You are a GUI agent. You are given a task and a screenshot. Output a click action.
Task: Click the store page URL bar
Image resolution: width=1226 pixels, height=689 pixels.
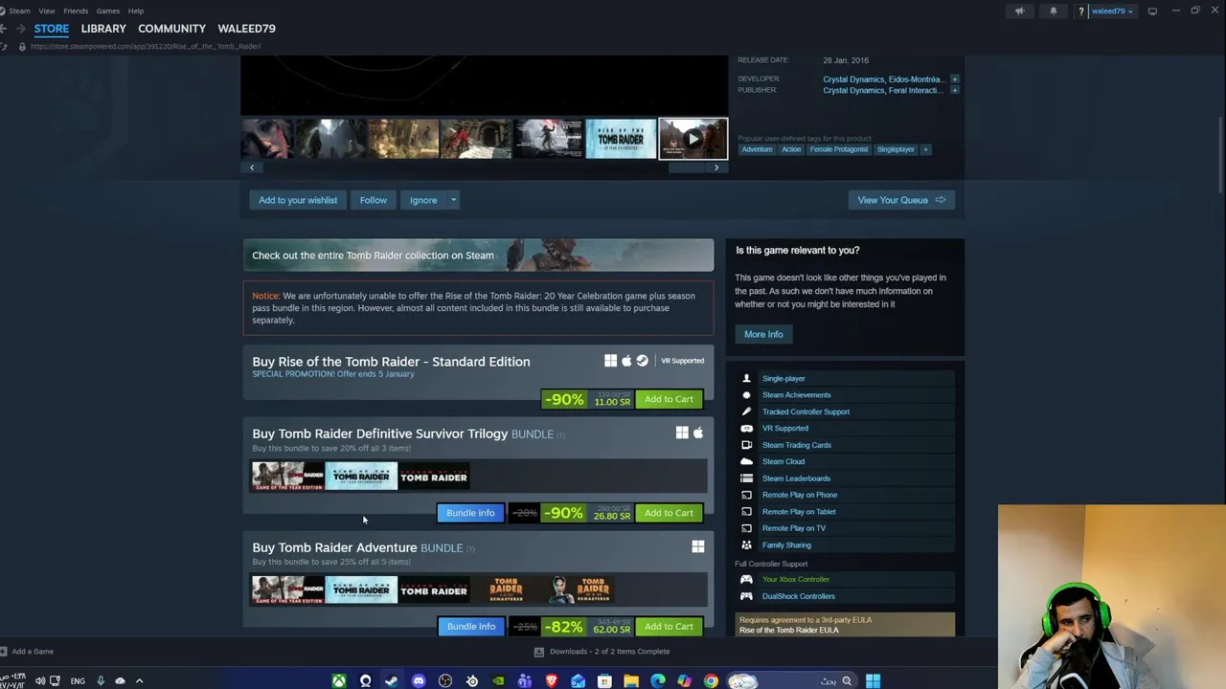(146, 46)
